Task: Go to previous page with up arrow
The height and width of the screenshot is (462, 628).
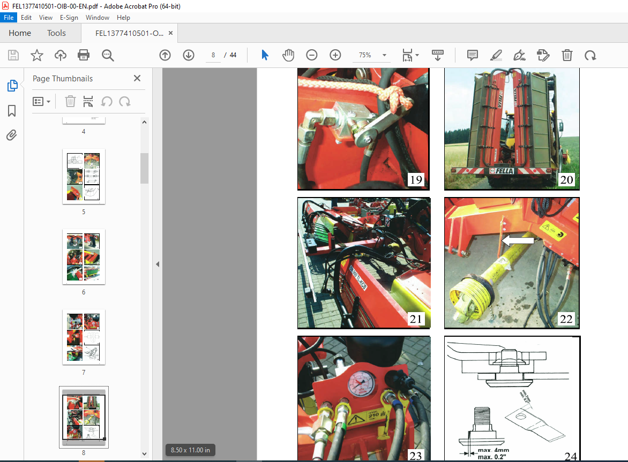Action: click(x=165, y=55)
